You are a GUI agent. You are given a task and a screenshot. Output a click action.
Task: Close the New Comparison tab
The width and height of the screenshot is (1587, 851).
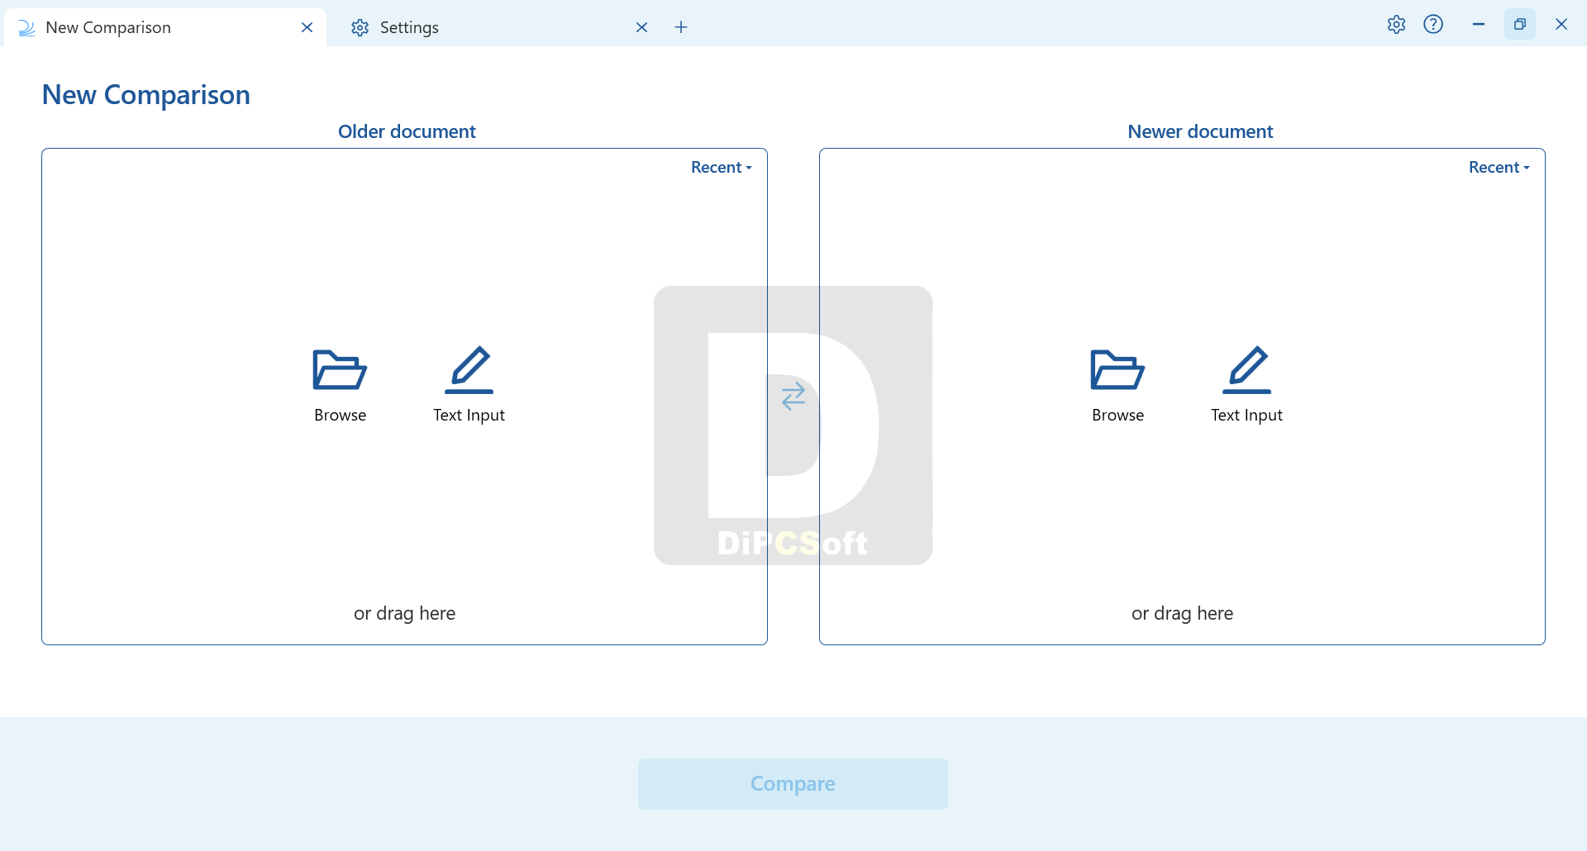307,27
